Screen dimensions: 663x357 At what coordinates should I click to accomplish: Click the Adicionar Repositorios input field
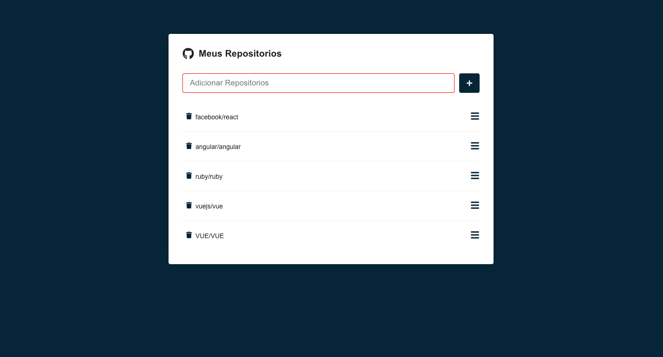coord(318,83)
